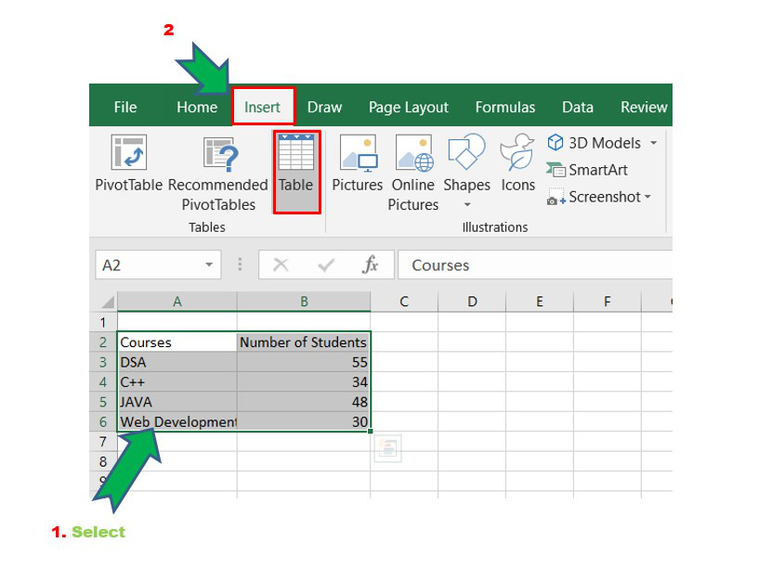
Task: Click the cell with value 55
Action: click(304, 362)
